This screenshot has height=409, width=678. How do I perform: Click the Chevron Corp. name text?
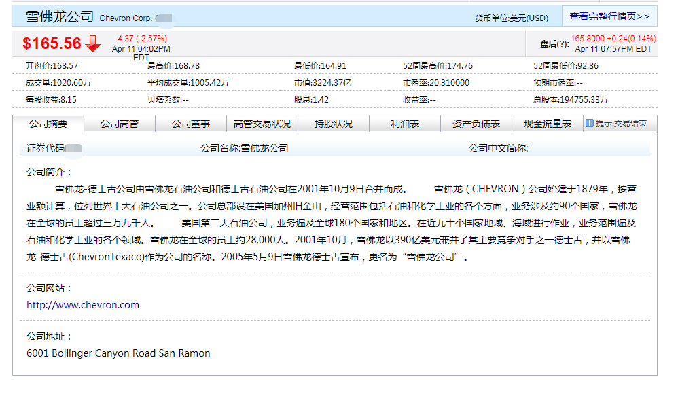(126, 18)
